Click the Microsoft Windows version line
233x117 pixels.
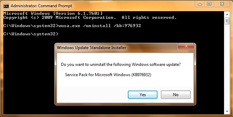[x=53, y=13]
